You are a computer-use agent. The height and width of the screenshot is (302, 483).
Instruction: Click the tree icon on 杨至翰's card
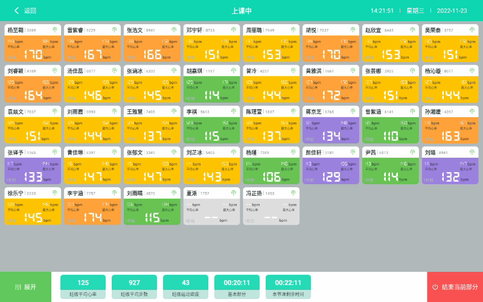53,30
